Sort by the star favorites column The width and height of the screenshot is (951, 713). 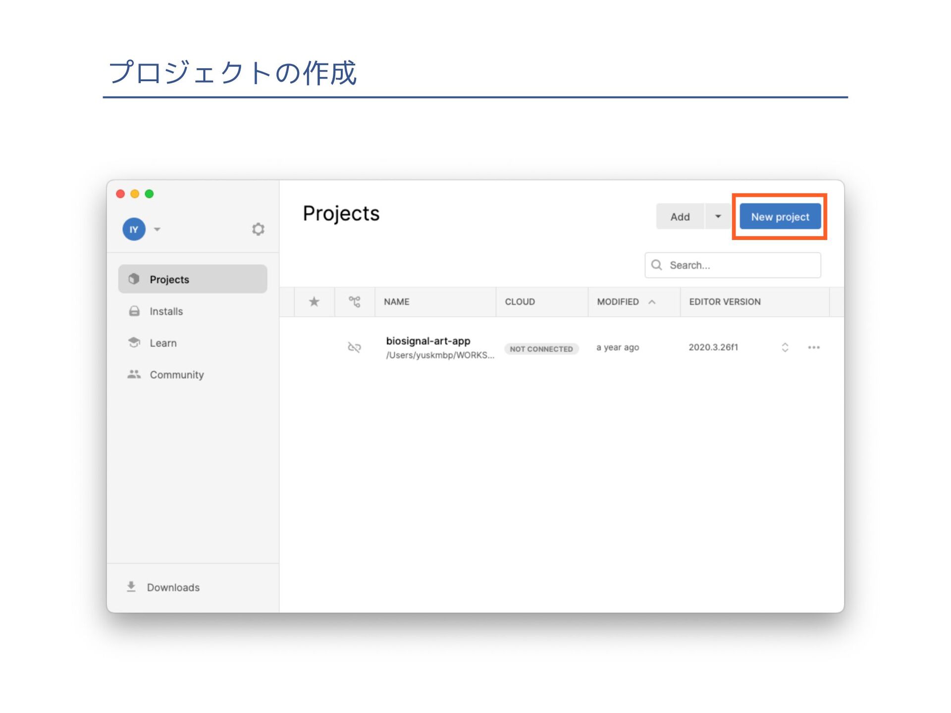(x=314, y=302)
